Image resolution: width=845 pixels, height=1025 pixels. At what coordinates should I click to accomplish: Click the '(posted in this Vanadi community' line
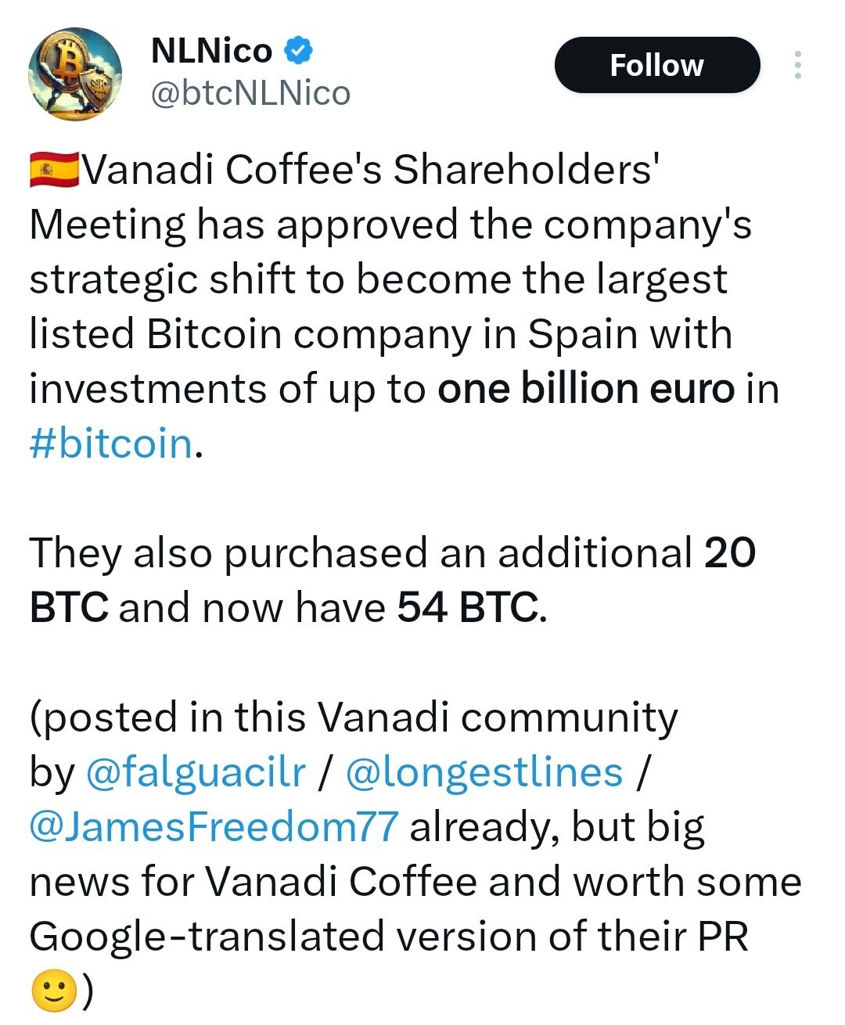coord(354,717)
